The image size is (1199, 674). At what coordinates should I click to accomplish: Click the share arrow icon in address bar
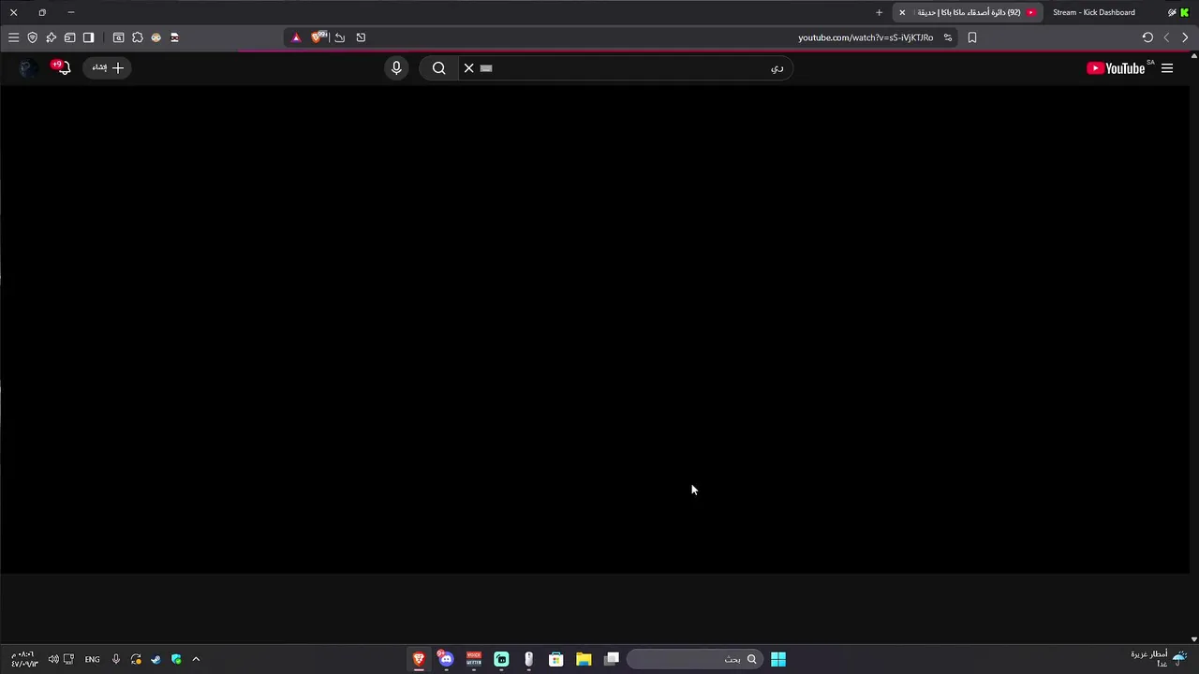(340, 37)
